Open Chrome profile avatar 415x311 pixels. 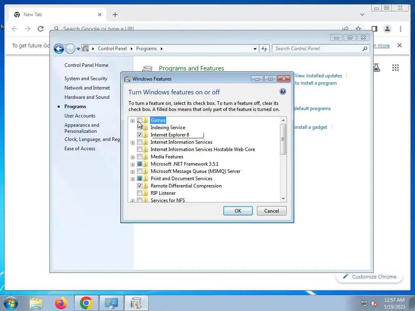click(387, 29)
